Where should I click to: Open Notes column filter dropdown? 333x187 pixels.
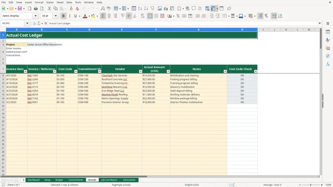click(225, 71)
